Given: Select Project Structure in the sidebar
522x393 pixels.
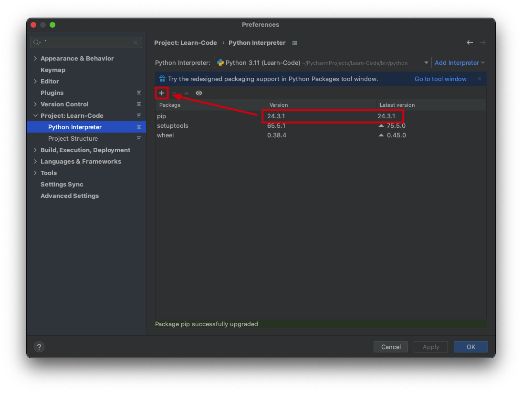Looking at the screenshot, I should pos(73,138).
